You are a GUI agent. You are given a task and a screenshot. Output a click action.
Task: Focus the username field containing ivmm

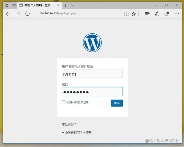click(92, 73)
